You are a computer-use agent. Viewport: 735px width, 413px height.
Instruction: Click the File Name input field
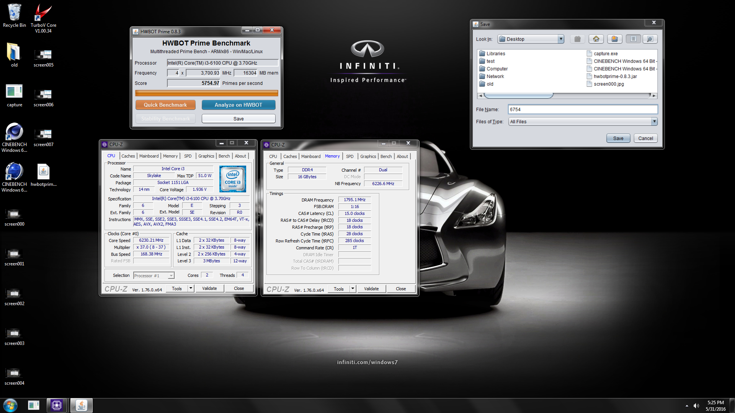coord(583,109)
